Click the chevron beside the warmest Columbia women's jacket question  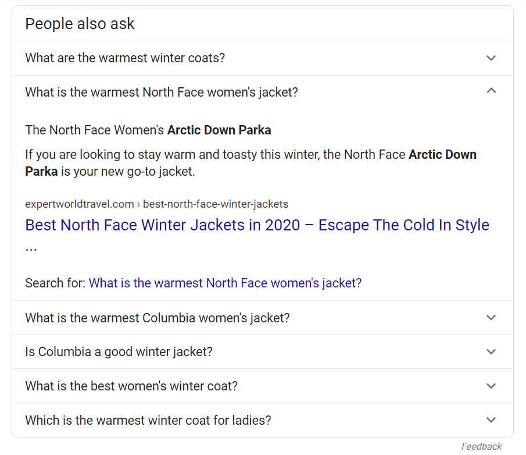(491, 318)
